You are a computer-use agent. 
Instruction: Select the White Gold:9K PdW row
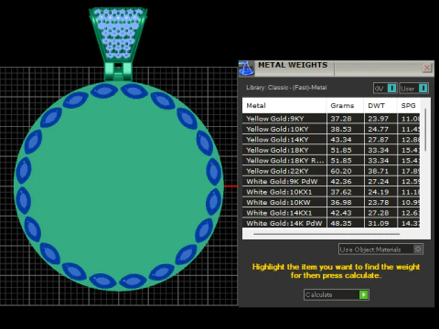coord(331,181)
